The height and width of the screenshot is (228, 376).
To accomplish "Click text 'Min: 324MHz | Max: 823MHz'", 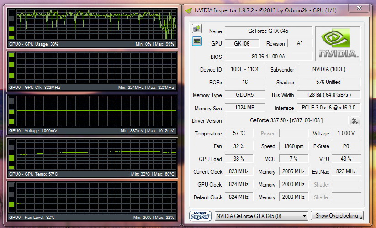I will coord(146,88).
